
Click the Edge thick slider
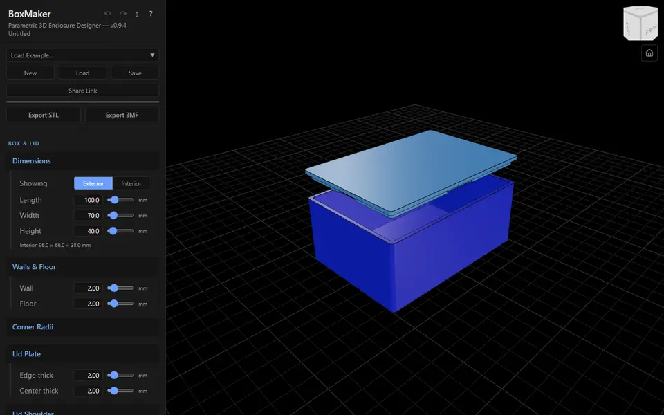coord(120,375)
